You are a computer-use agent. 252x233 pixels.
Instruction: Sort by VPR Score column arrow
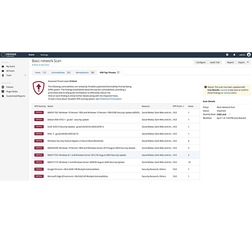[184, 106]
